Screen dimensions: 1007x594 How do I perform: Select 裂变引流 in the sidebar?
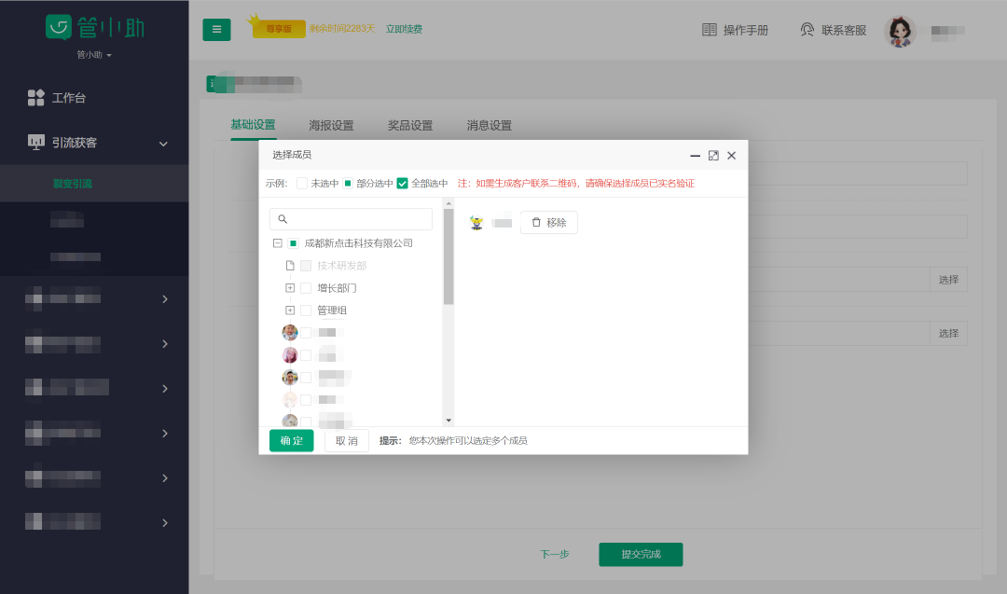[73, 184]
